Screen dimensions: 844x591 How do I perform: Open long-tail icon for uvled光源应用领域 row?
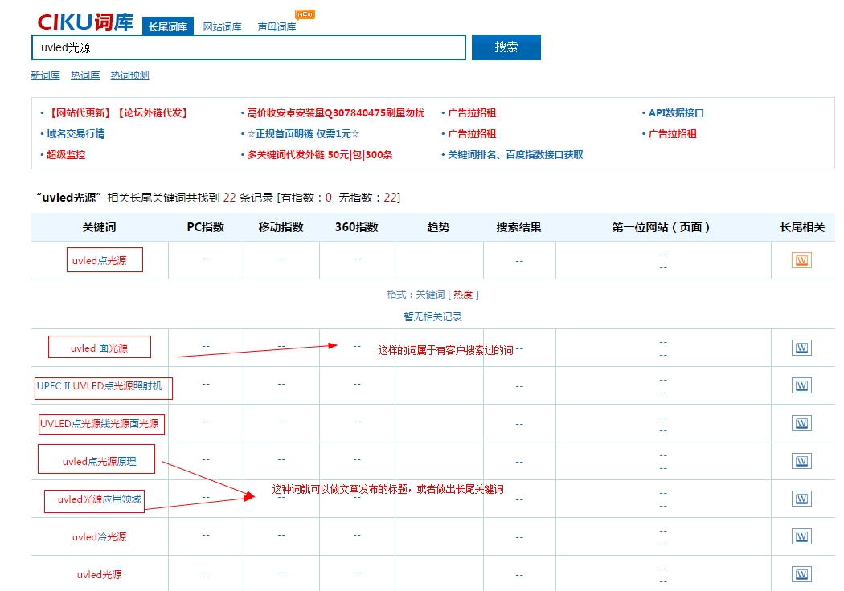click(x=801, y=499)
